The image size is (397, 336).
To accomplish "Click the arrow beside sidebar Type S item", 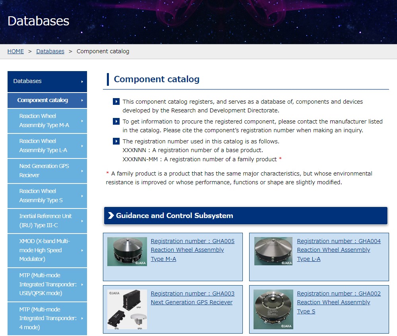I will (82, 196).
